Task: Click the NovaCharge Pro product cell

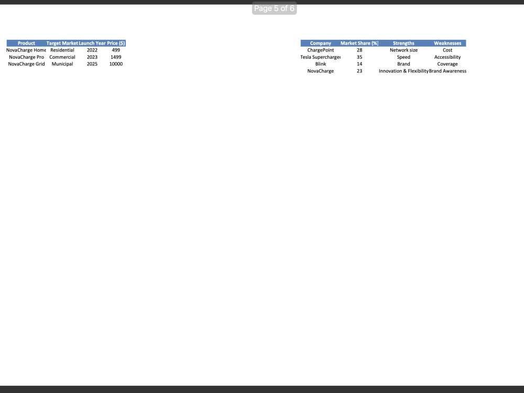Action: 26,57
